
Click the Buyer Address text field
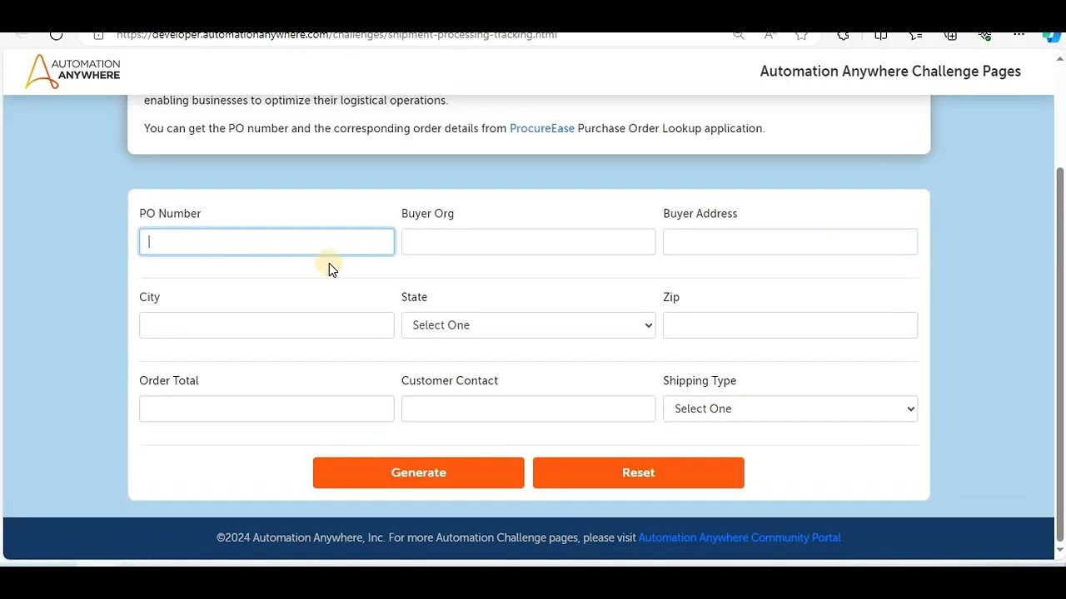tap(790, 242)
